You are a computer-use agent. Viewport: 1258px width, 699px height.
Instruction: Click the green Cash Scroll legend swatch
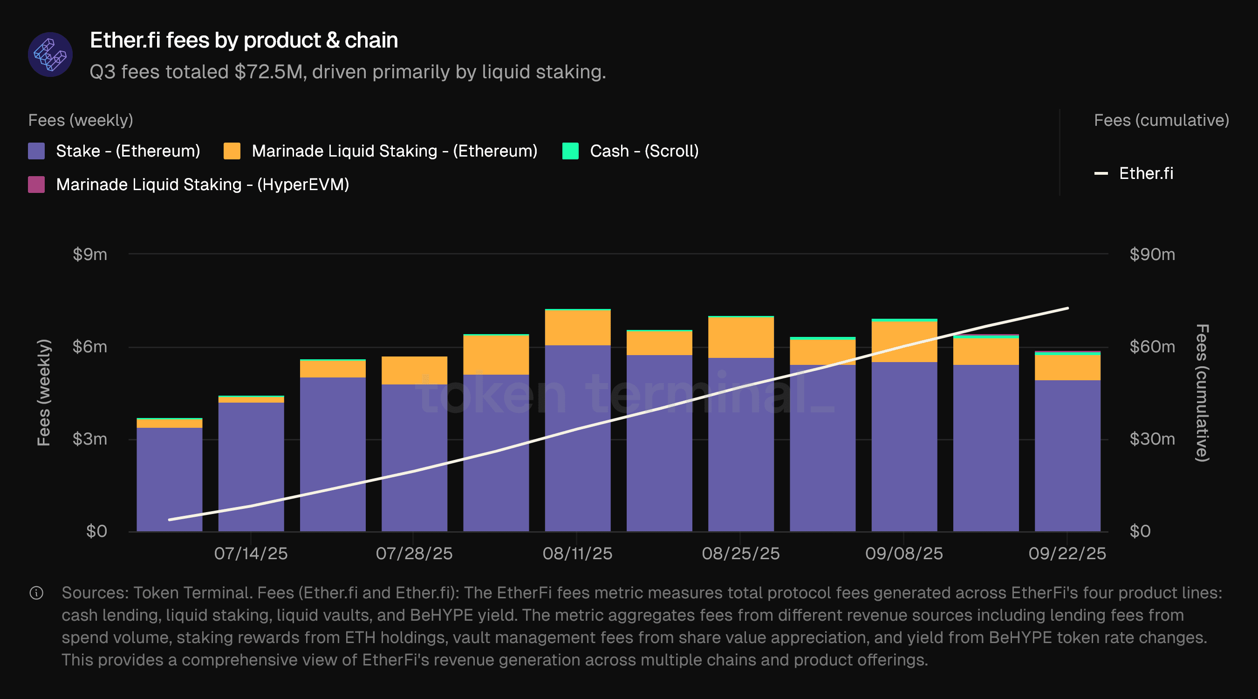570,151
